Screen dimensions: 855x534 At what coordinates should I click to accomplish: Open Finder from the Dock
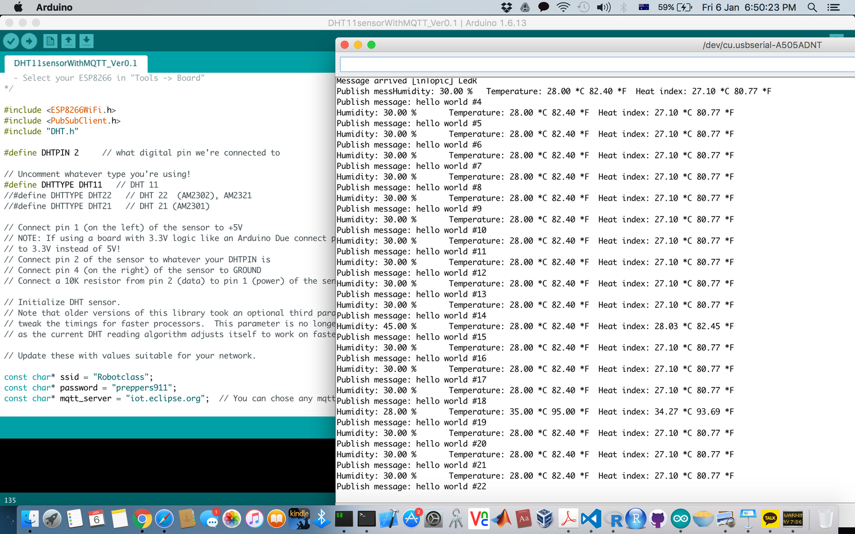point(30,519)
